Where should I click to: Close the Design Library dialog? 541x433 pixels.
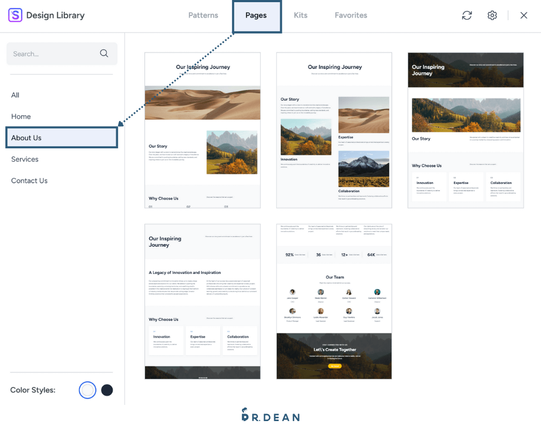coord(524,15)
